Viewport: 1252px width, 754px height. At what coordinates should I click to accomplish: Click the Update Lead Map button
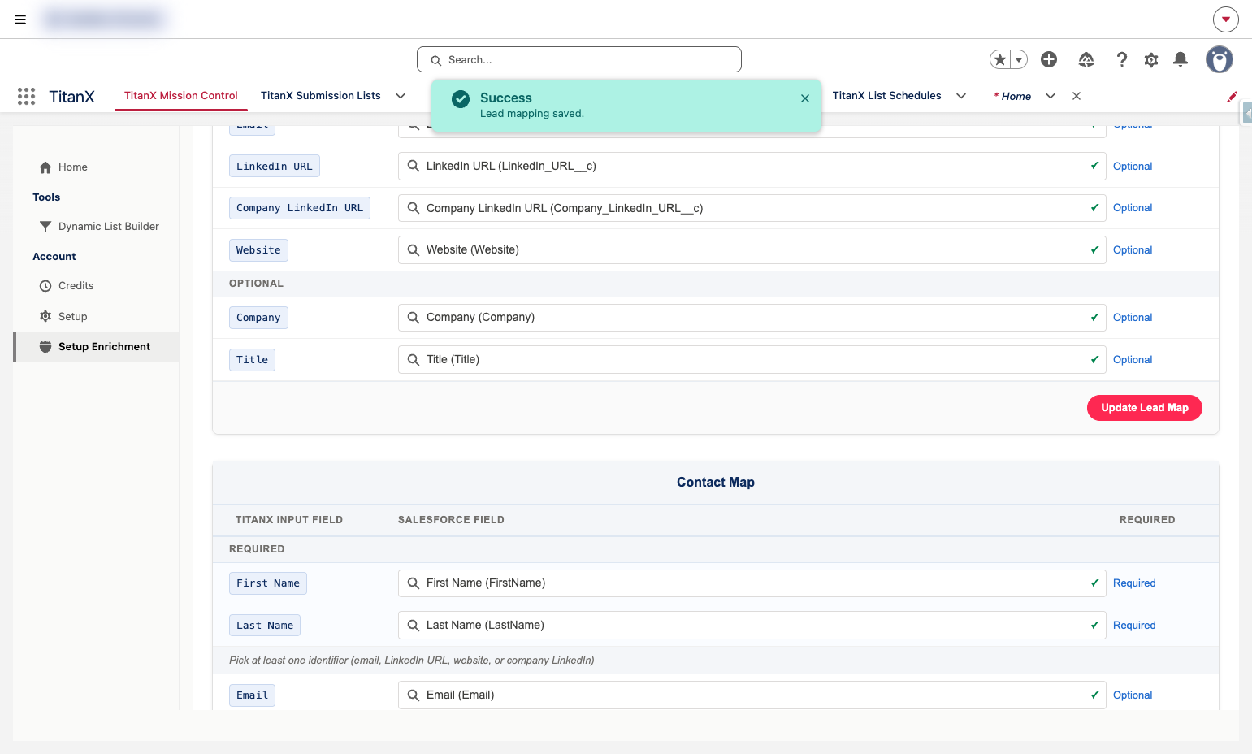(1144, 408)
